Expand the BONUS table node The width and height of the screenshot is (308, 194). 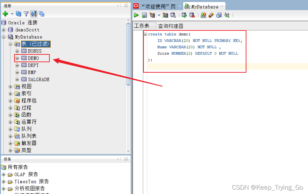[x=17, y=51]
